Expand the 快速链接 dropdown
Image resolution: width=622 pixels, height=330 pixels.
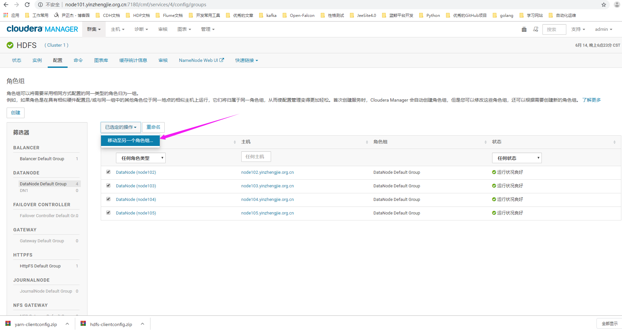(247, 60)
